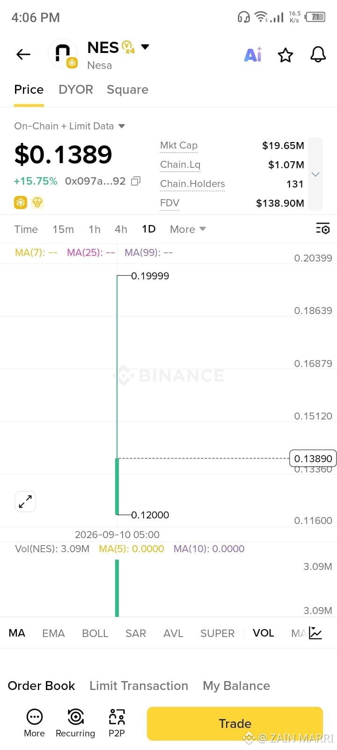Tap the back arrow icon
The height and width of the screenshot is (750, 337).
click(23, 55)
